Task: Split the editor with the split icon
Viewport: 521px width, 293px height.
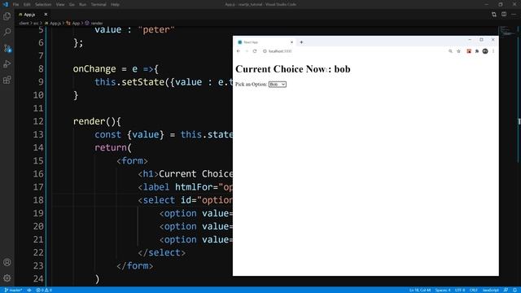Action: 504,15
